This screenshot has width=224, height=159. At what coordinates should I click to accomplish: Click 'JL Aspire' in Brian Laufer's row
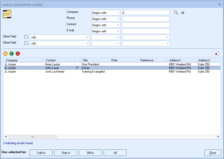(10, 64)
